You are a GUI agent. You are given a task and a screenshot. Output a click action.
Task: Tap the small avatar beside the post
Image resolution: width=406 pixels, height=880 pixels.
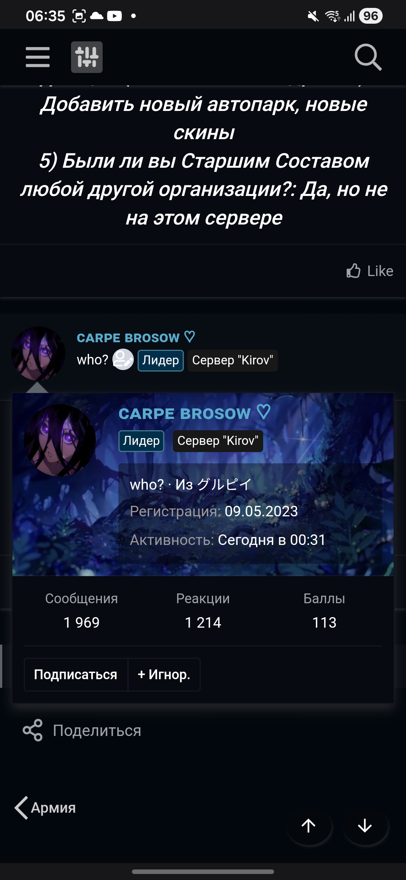pos(38,354)
